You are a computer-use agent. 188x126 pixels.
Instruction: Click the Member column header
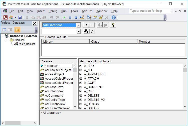[161, 41]
